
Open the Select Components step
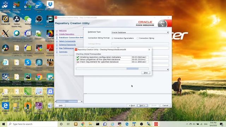point(67,41)
